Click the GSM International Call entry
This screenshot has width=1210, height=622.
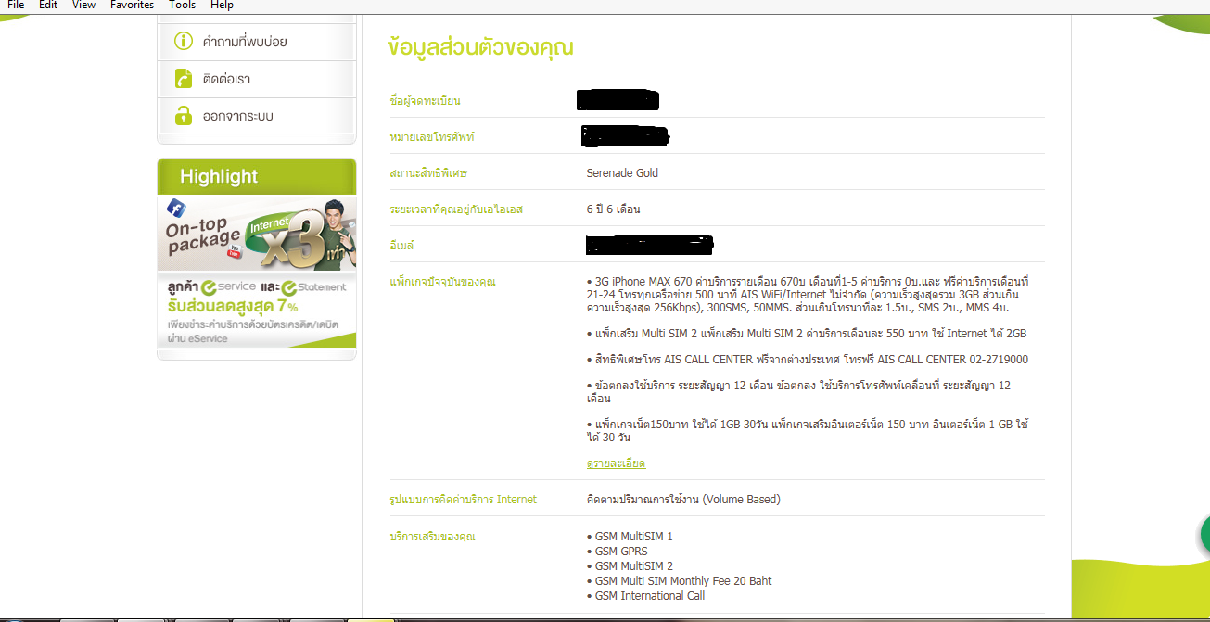tap(649, 596)
